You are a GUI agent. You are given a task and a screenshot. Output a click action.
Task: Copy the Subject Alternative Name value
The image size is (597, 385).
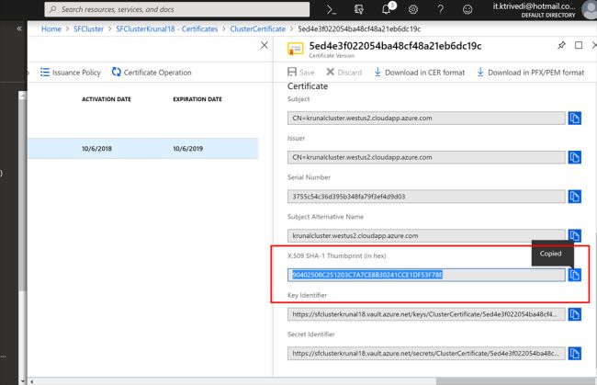pyautogui.click(x=575, y=236)
